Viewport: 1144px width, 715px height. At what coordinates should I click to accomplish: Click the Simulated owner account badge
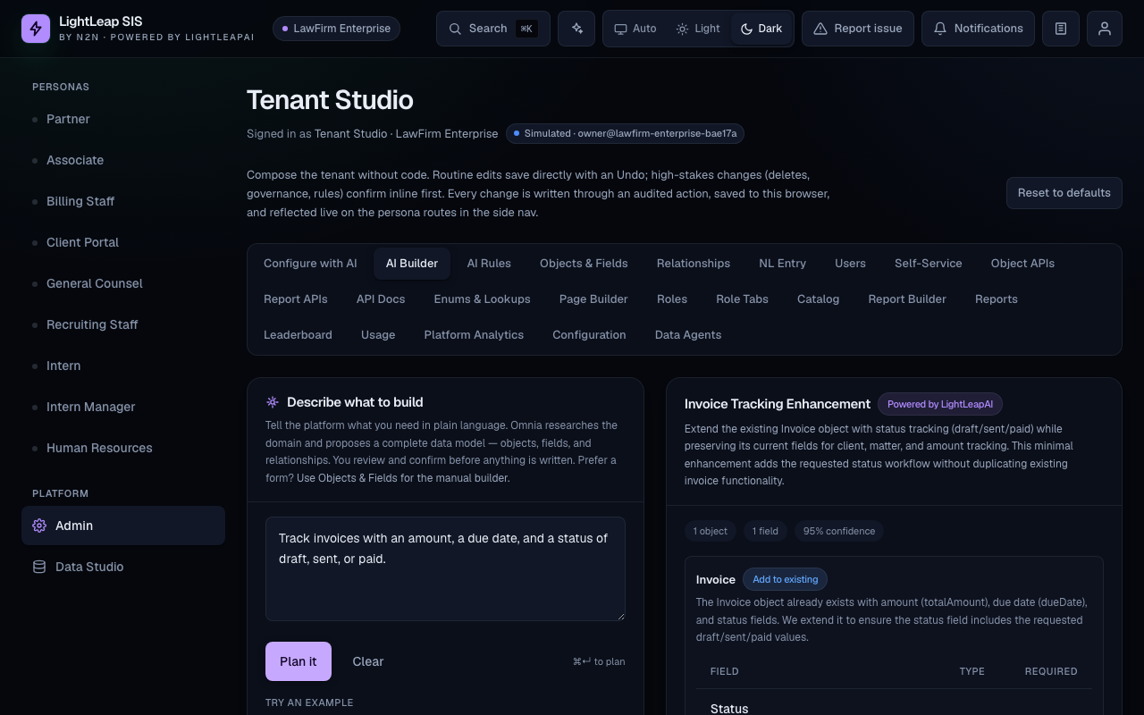click(625, 134)
